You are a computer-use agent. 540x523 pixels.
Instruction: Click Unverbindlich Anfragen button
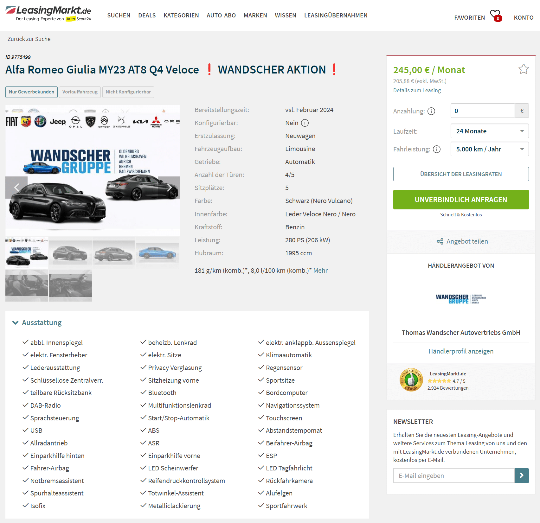tap(461, 200)
